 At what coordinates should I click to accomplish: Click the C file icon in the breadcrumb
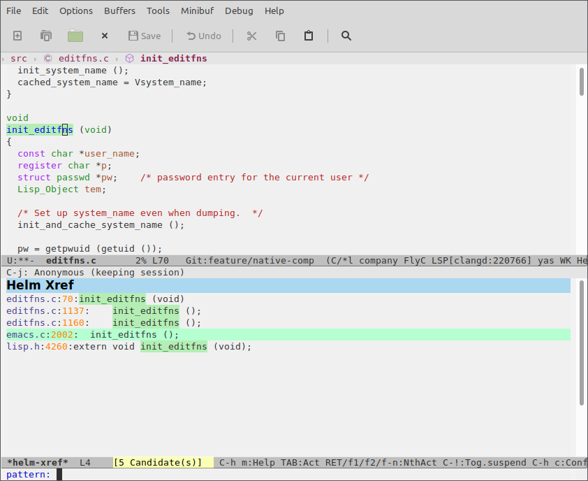pos(47,58)
